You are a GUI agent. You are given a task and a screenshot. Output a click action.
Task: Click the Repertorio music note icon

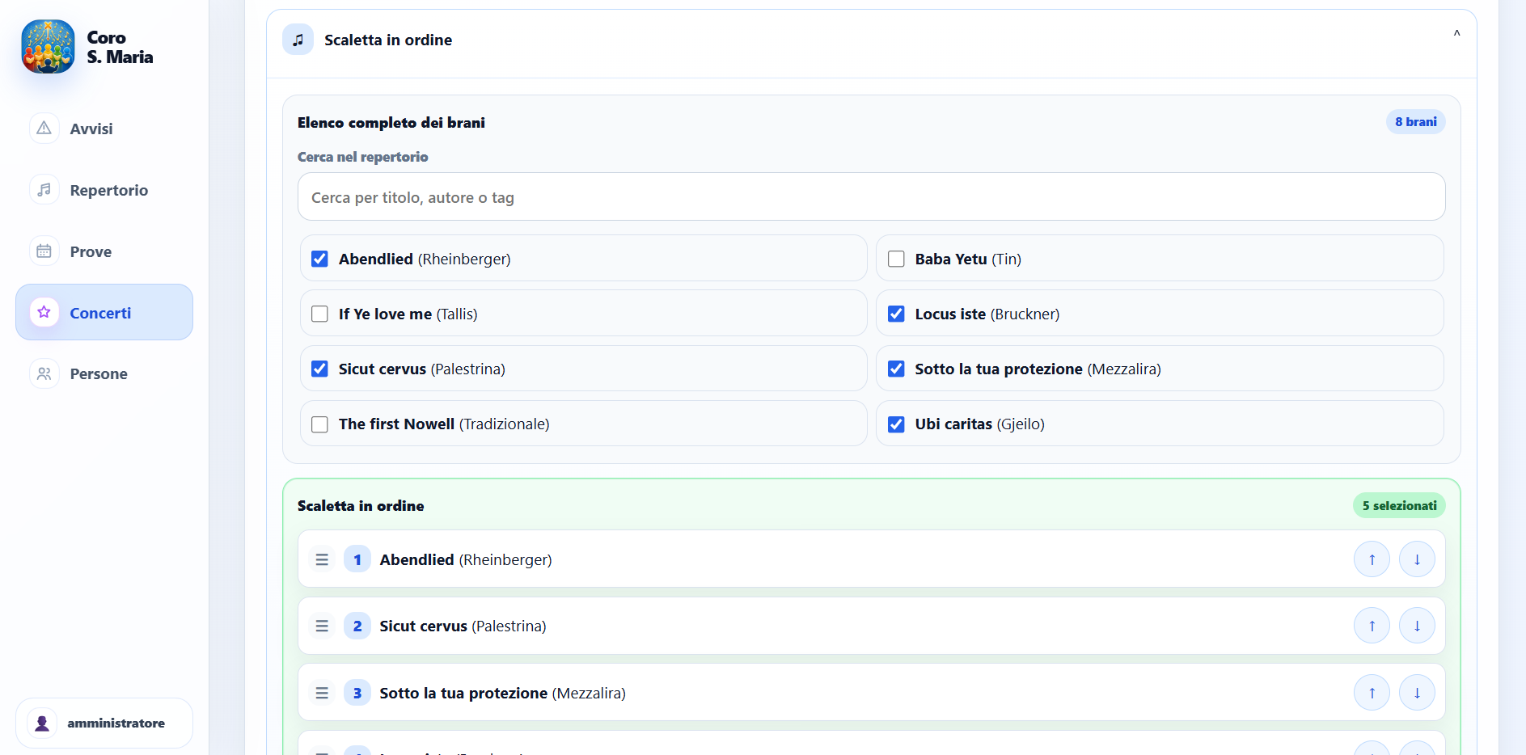pos(44,190)
